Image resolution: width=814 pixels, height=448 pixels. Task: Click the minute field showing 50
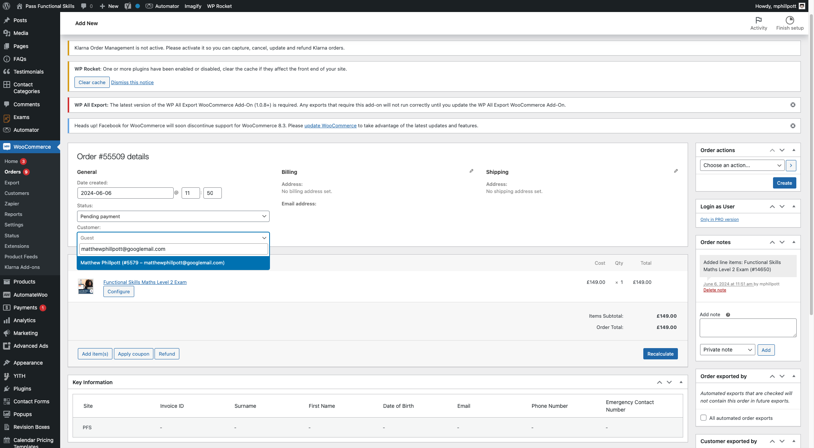212,193
